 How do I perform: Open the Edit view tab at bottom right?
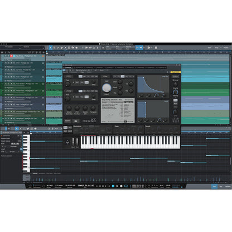[x=214, y=186]
